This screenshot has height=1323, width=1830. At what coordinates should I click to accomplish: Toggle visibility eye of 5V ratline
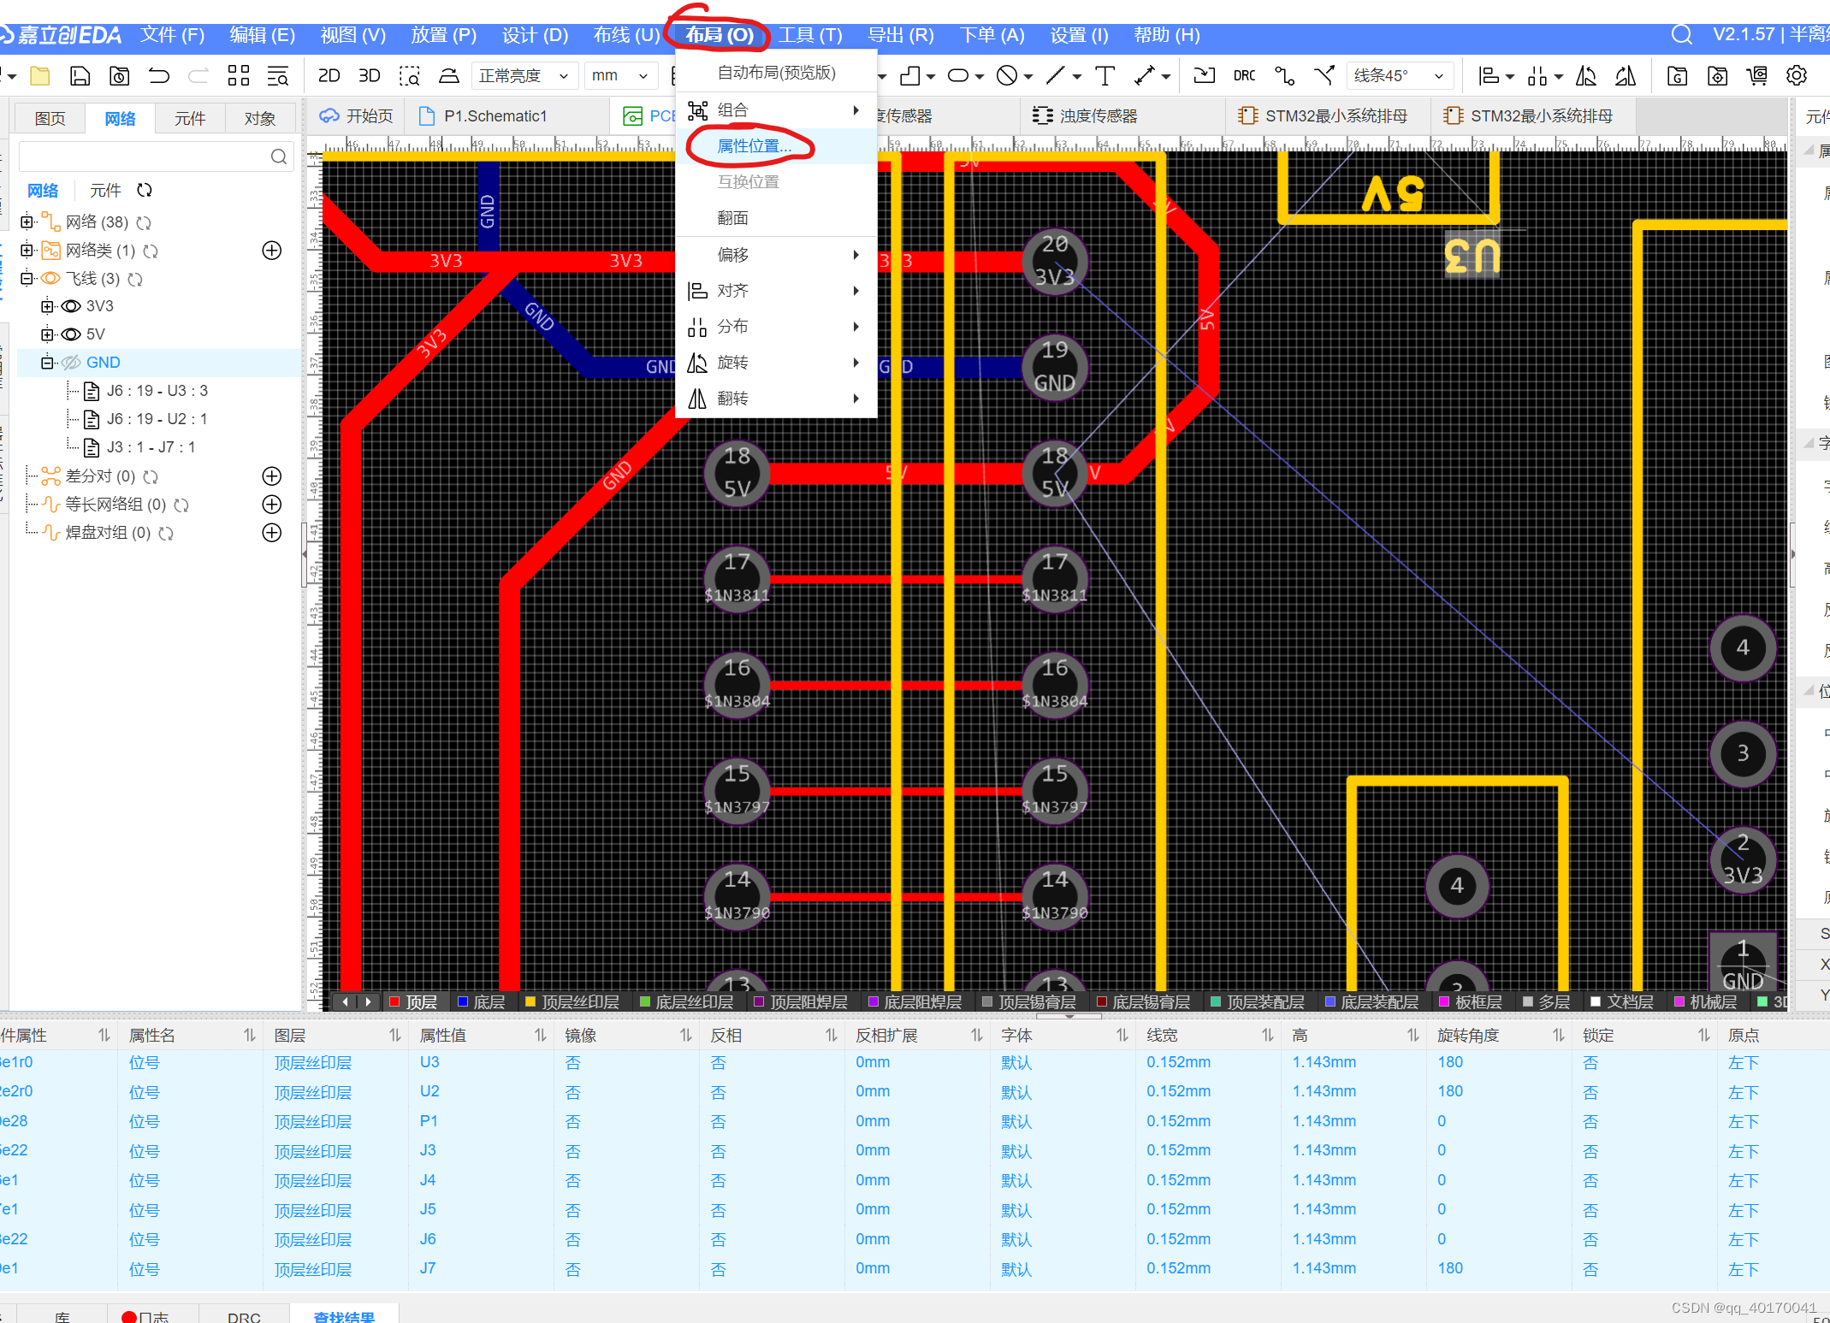(72, 334)
